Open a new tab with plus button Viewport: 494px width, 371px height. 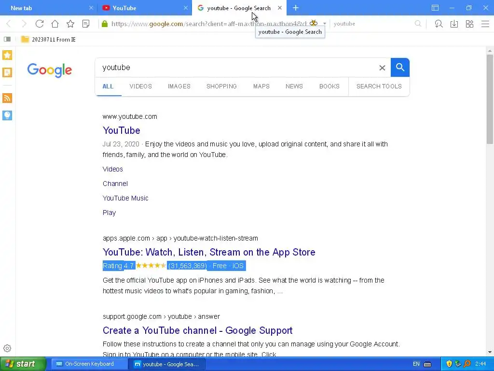coord(296,8)
